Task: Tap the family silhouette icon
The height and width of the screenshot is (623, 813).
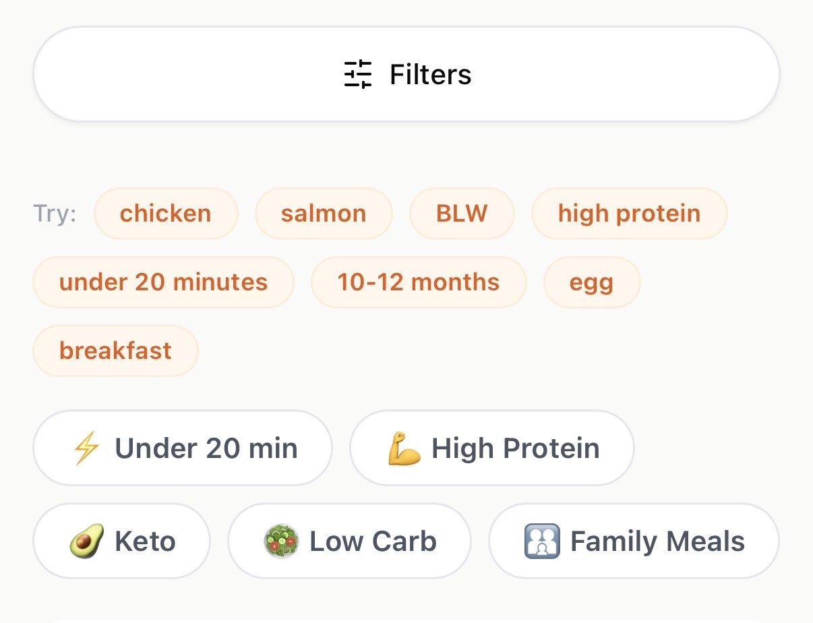Action: point(542,542)
